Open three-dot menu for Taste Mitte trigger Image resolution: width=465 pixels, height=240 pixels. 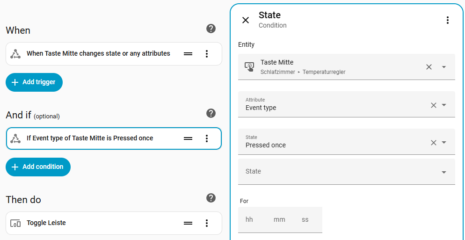coord(207,54)
